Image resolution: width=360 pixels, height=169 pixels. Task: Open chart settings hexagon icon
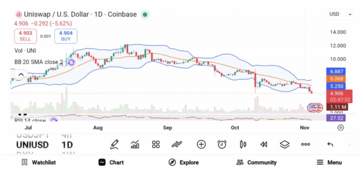(340, 128)
